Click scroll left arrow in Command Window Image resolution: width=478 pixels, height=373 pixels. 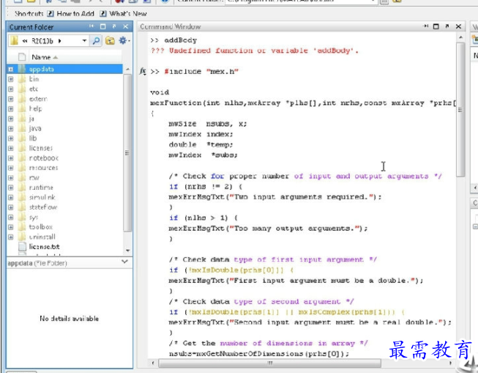[153, 363]
